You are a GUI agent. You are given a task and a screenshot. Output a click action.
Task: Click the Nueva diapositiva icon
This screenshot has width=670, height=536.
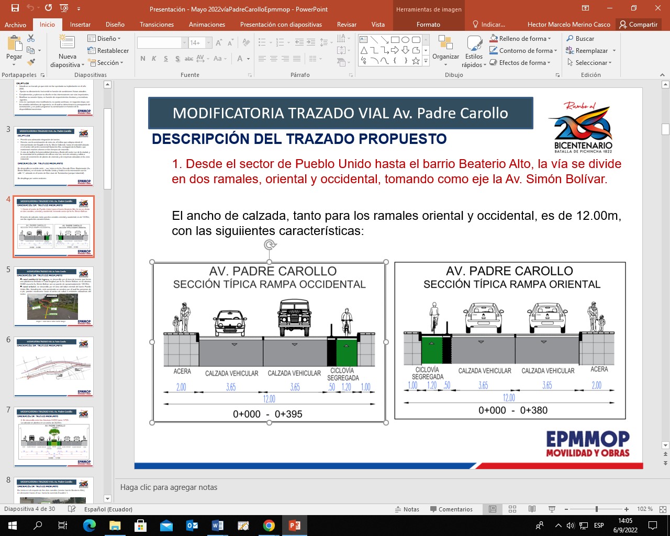click(67, 42)
